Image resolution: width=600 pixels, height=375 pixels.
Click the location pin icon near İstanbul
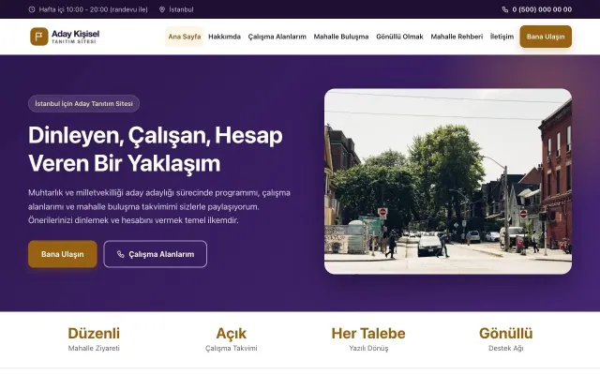(162, 9)
